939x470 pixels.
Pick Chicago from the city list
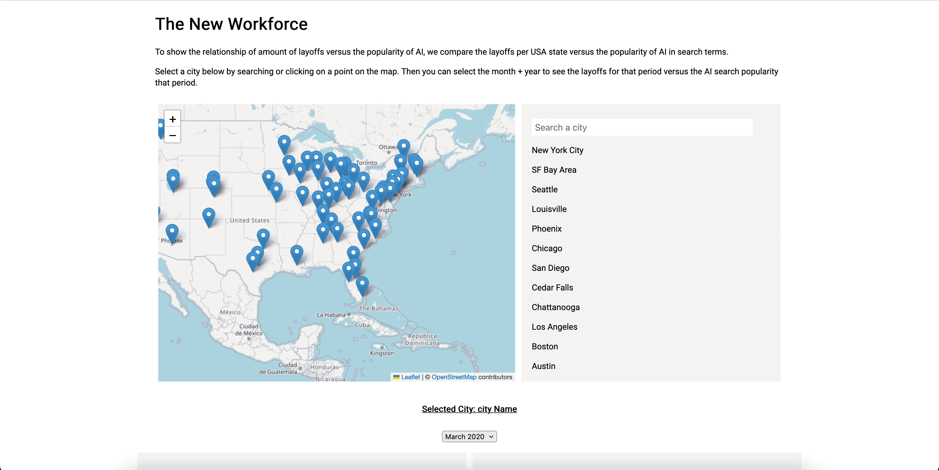click(547, 248)
